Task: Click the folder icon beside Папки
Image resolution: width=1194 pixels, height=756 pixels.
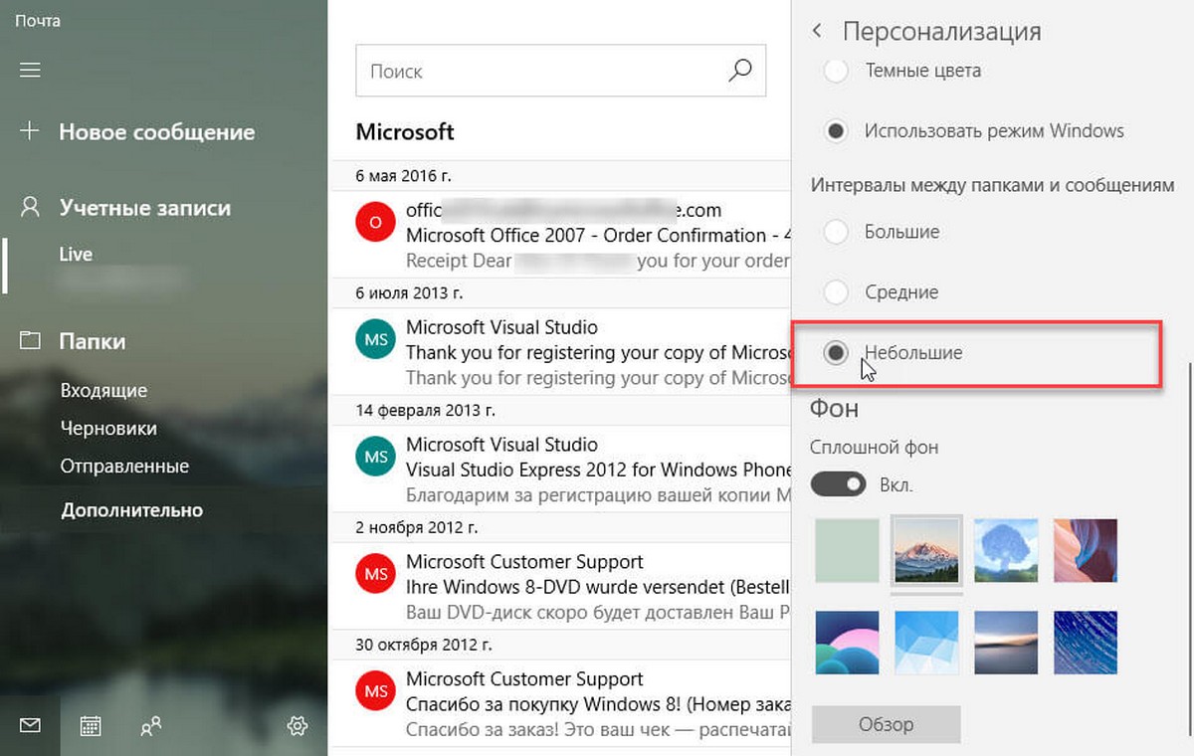Action: [30, 341]
